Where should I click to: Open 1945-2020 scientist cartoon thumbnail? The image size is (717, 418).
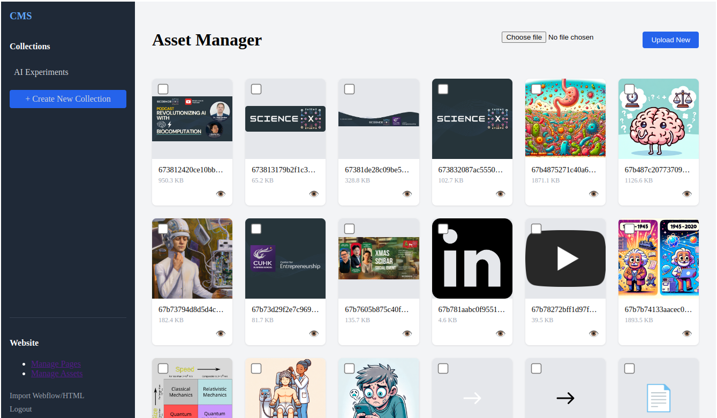pyautogui.click(x=659, y=259)
